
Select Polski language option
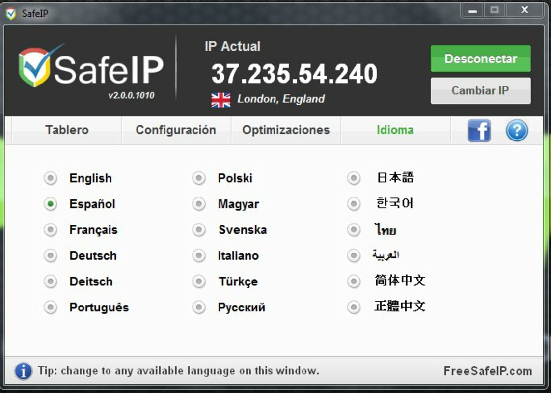199,178
